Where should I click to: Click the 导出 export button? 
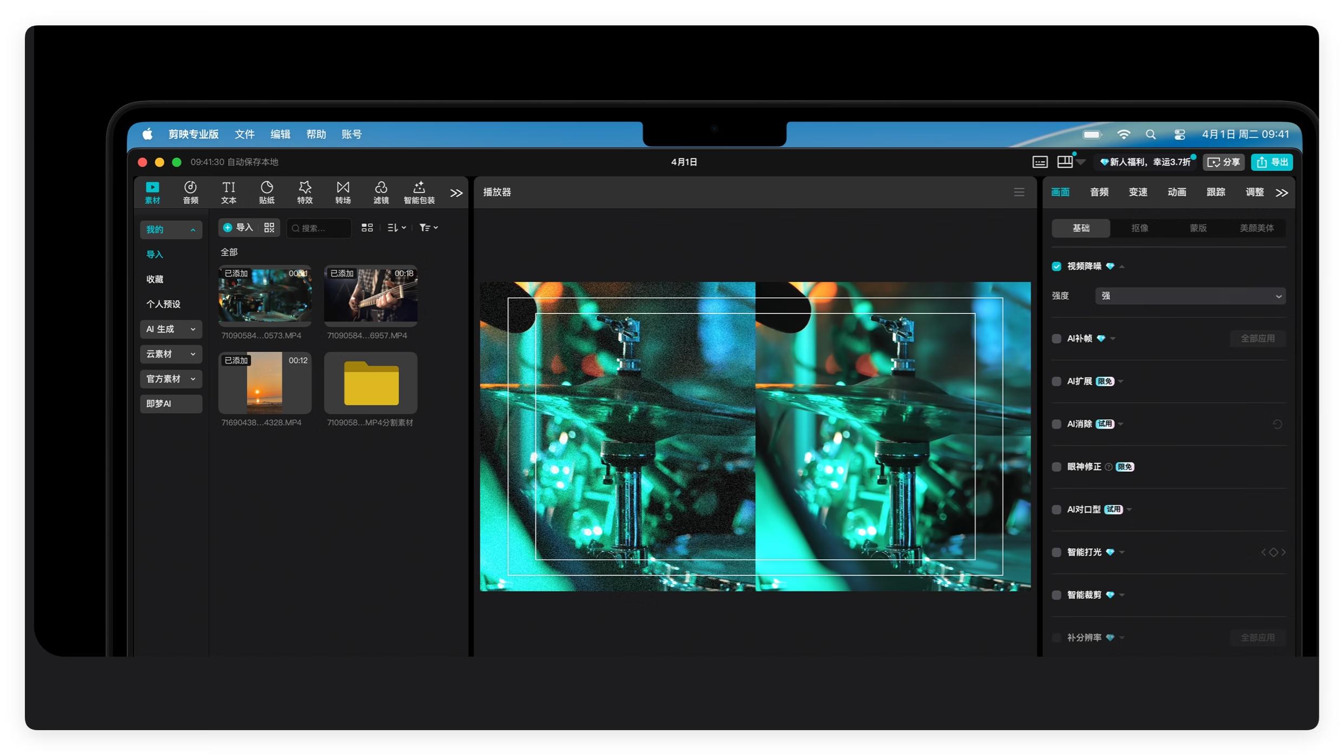click(x=1272, y=162)
